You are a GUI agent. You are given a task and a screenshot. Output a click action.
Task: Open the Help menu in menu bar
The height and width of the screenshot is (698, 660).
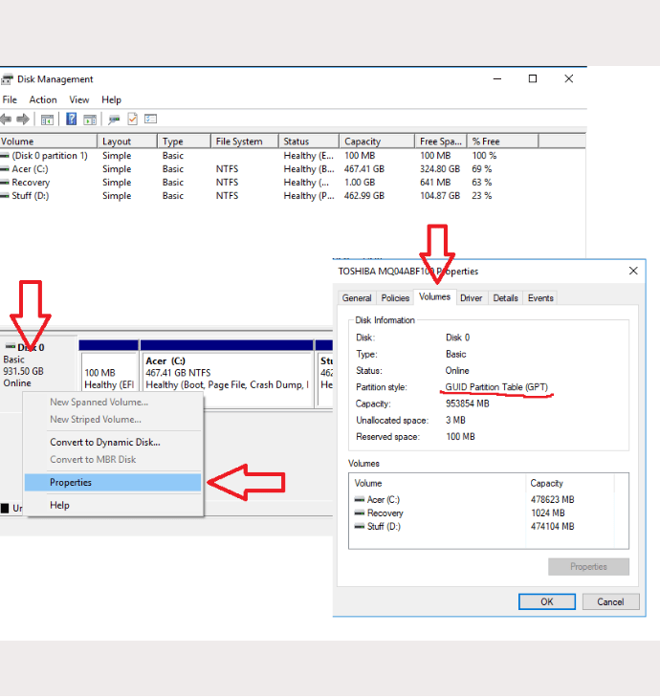111,99
